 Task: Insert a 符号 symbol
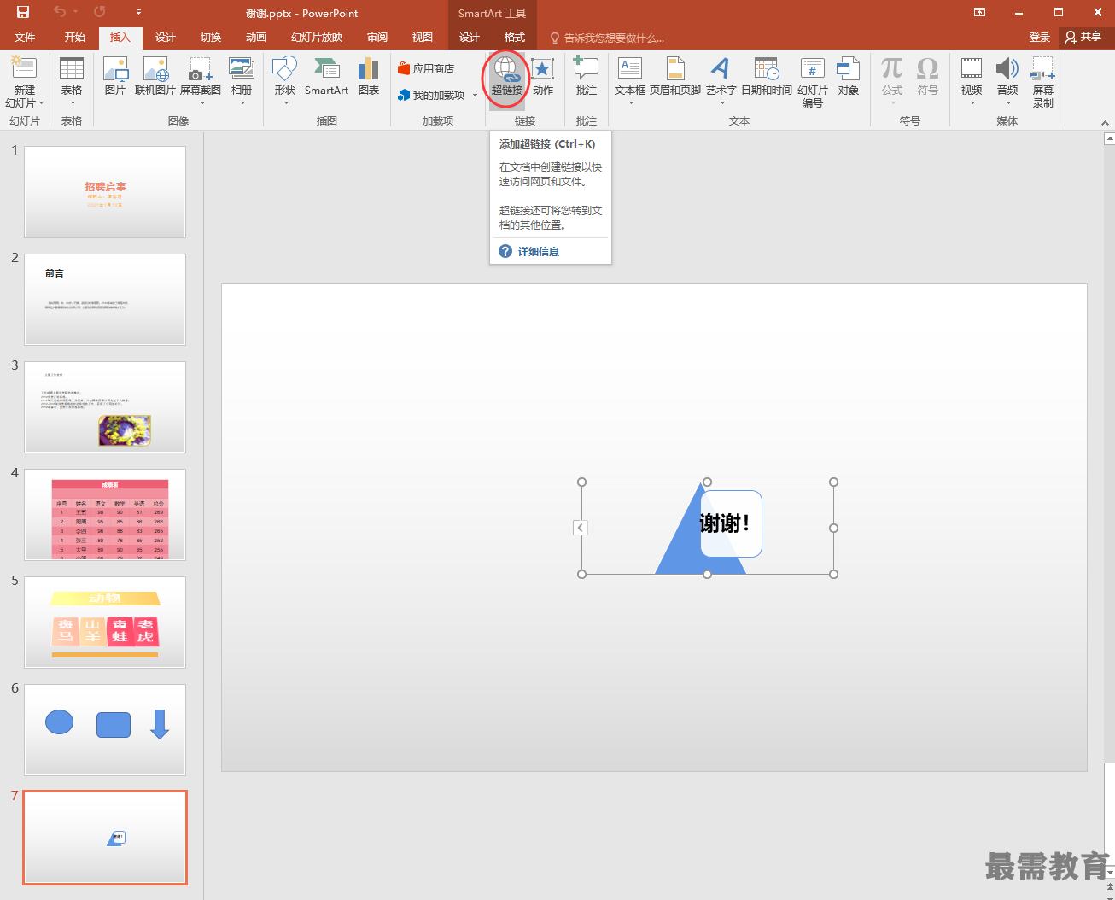(x=928, y=76)
